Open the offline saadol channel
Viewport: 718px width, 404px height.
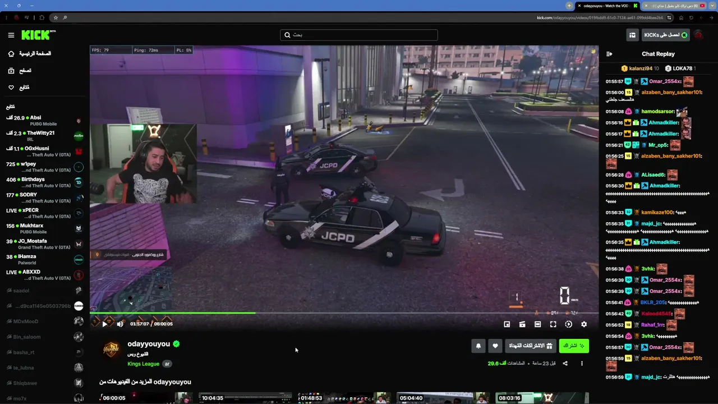pos(45,291)
